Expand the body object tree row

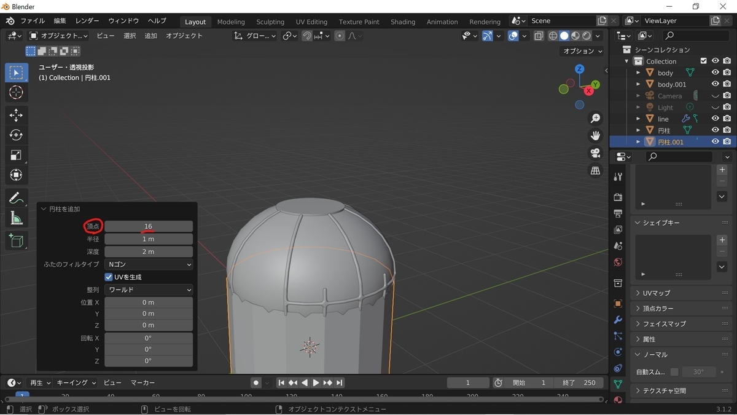(638, 73)
